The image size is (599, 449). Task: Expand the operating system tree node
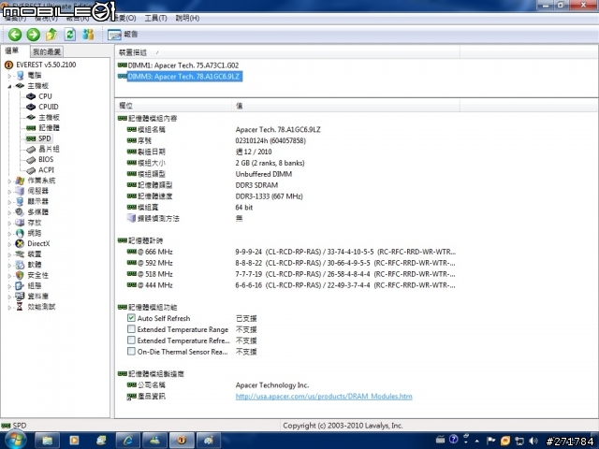(x=9, y=181)
